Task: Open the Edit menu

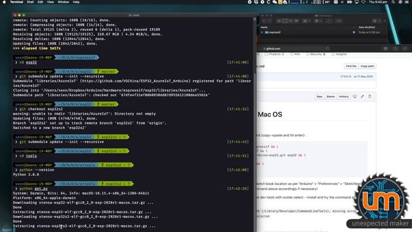Action: tap(40, 2)
